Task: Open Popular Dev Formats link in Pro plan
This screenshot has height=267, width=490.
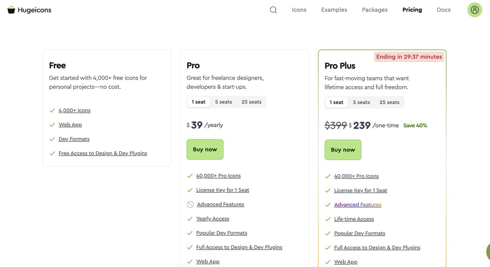Action: pyautogui.click(x=222, y=233)
